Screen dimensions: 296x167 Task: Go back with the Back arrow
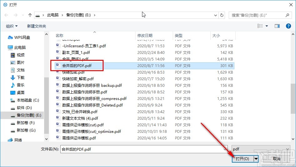pyautogui.click(x=6, y=15)
